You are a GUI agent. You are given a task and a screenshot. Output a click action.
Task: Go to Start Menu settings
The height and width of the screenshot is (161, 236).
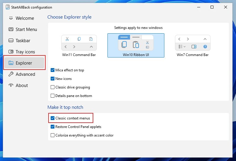(24, 29)
